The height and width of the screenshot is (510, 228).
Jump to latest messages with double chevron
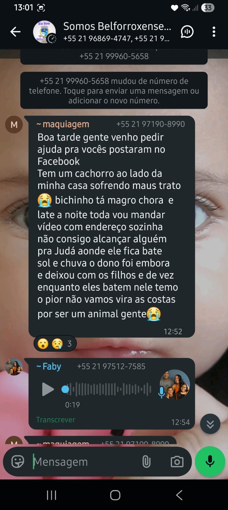click(x=210, y=424)
